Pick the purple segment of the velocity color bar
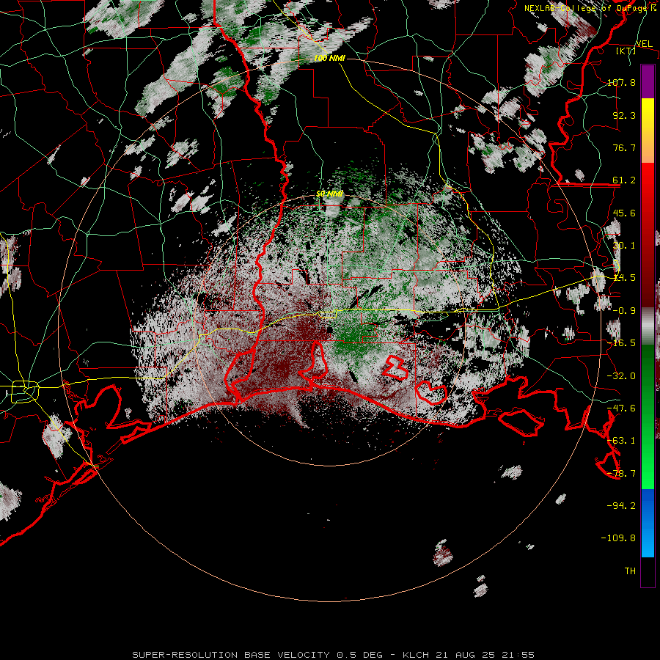 pos(648,81)
